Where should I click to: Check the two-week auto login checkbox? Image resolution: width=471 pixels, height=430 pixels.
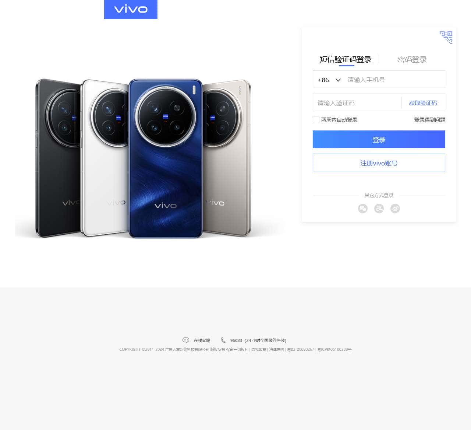point(316,120)
